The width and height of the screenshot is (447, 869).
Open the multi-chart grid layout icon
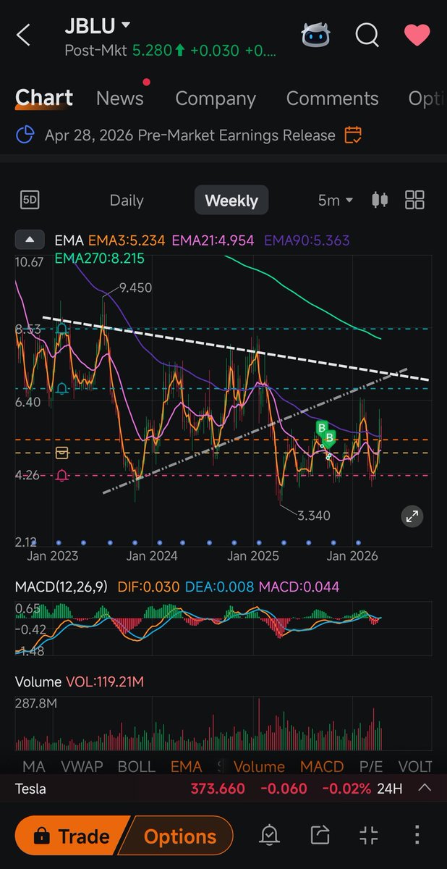tap(415, 200)
